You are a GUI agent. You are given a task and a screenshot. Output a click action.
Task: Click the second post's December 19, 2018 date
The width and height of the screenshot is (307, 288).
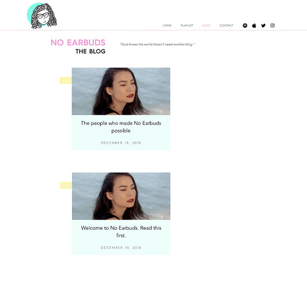click(x=121, y=248)
